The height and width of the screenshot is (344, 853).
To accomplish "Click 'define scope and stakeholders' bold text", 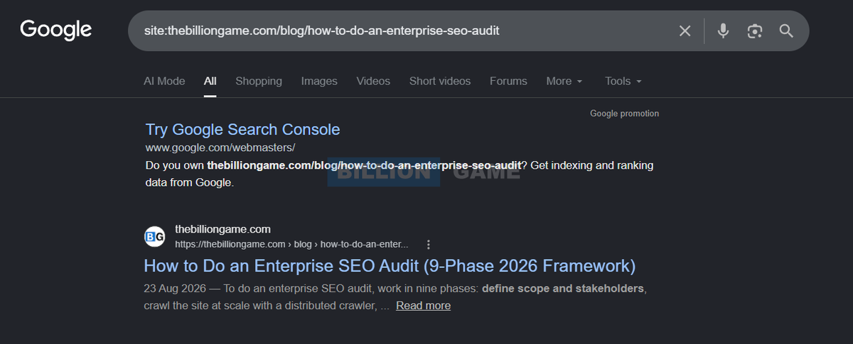I will tap(563, 289).
